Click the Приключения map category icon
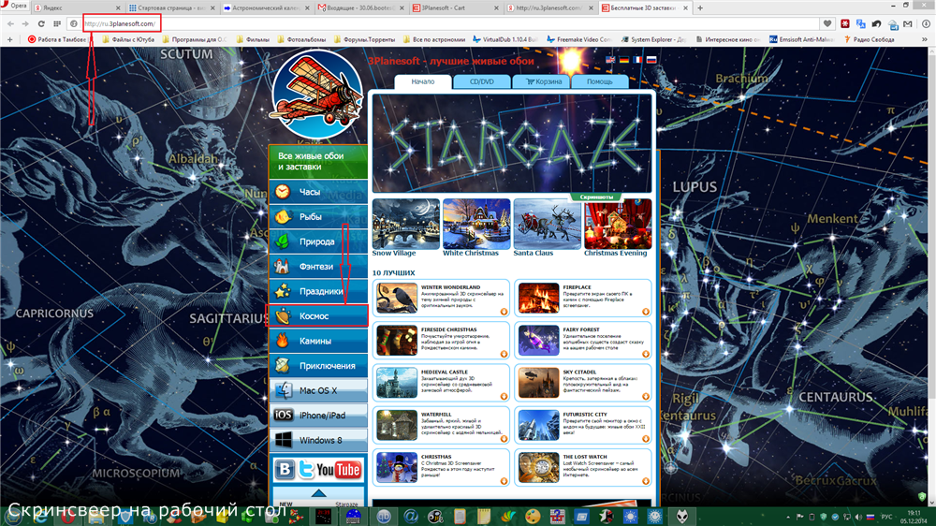Screen dimensions: 936x526 click(x=283, y=365)
